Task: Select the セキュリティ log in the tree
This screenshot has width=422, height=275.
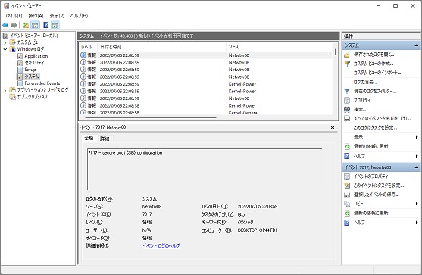Action: coord(34,63)
